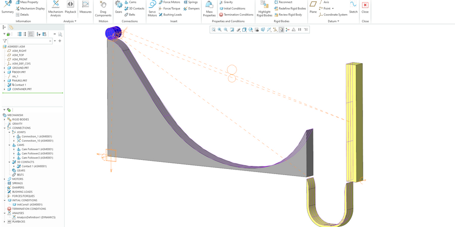Toggle Highlight Rigid Bodies

264,8
